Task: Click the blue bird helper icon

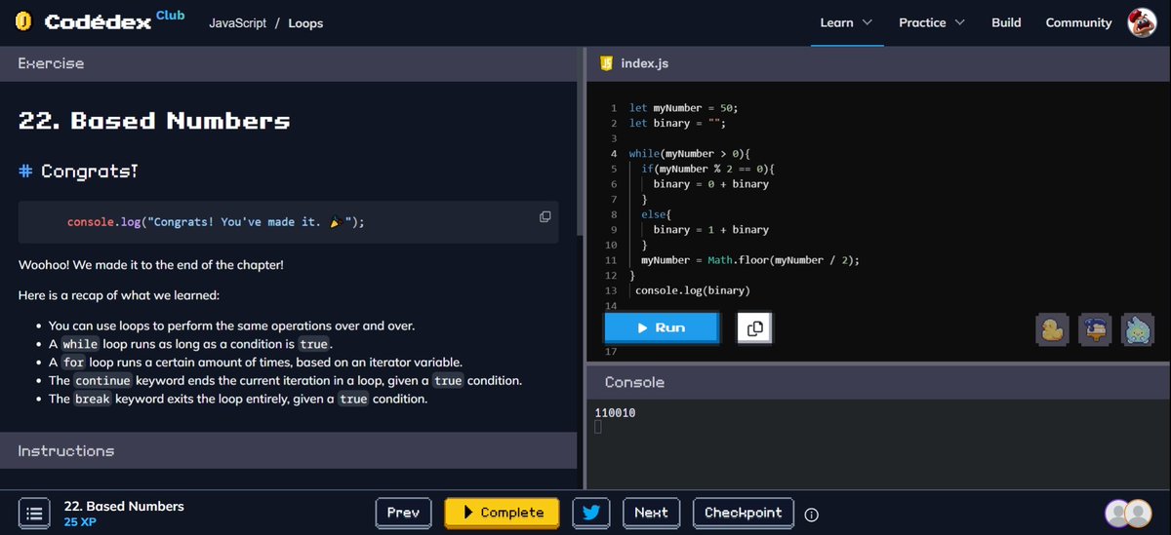Action: coord(1094,329)
